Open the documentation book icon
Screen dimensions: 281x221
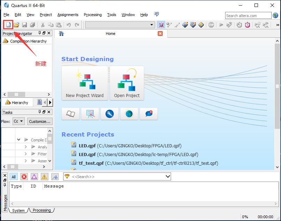(x=71, y=114)
